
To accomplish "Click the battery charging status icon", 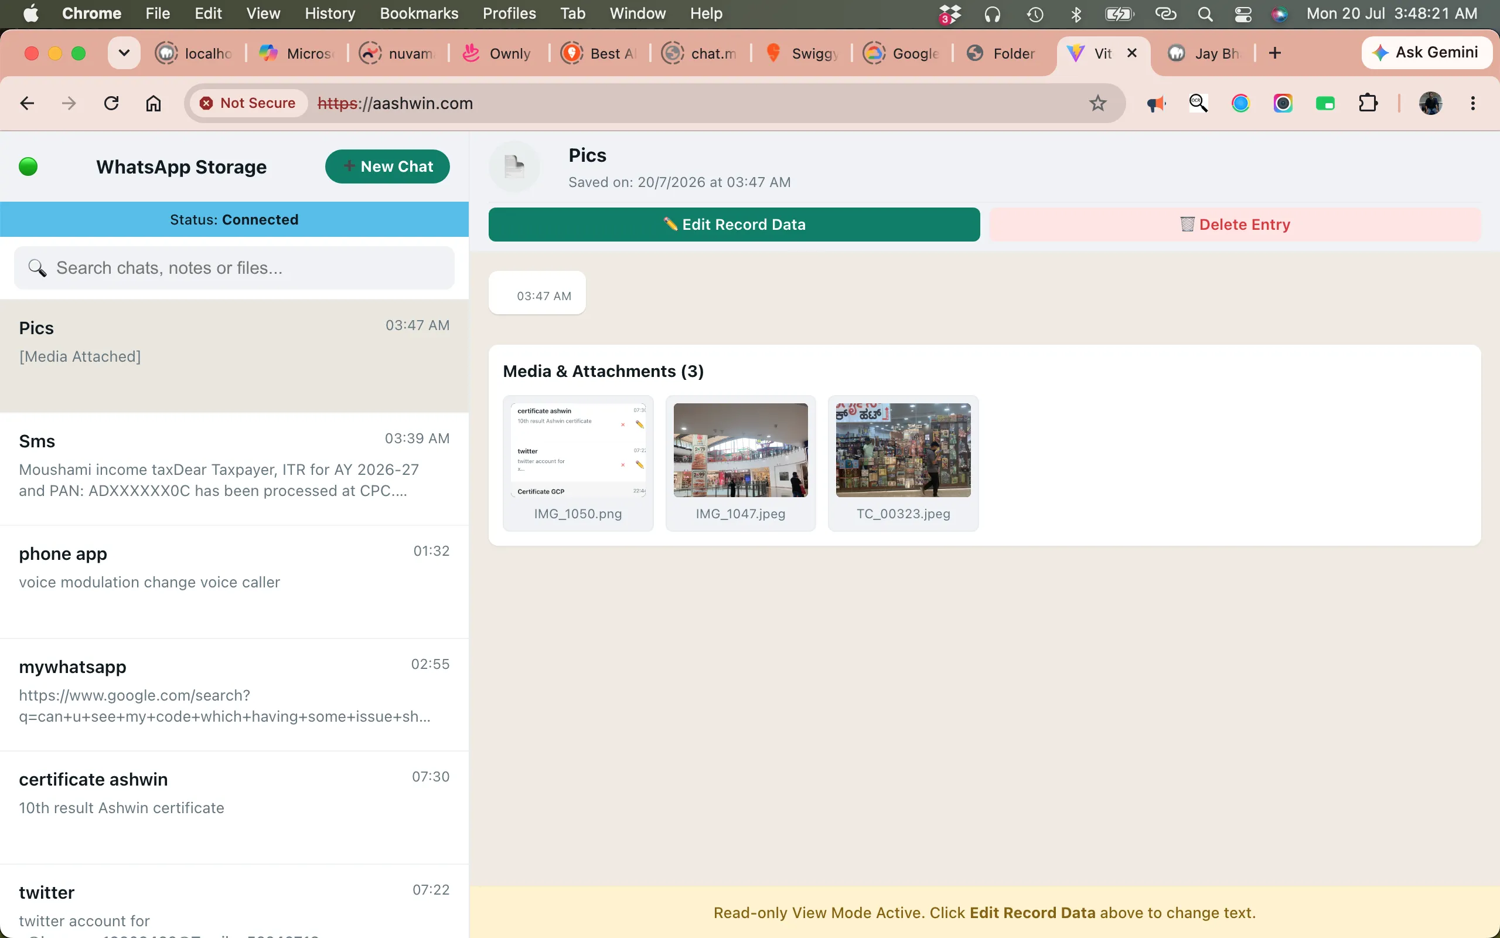I will (x=1119, y=13).
